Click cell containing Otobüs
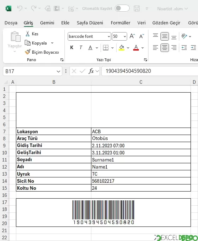This screenshot has height=241, width=198. click(x=141, y=138)
